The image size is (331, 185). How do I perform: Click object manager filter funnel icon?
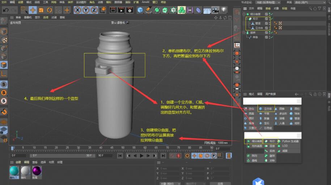click(319, 8)
